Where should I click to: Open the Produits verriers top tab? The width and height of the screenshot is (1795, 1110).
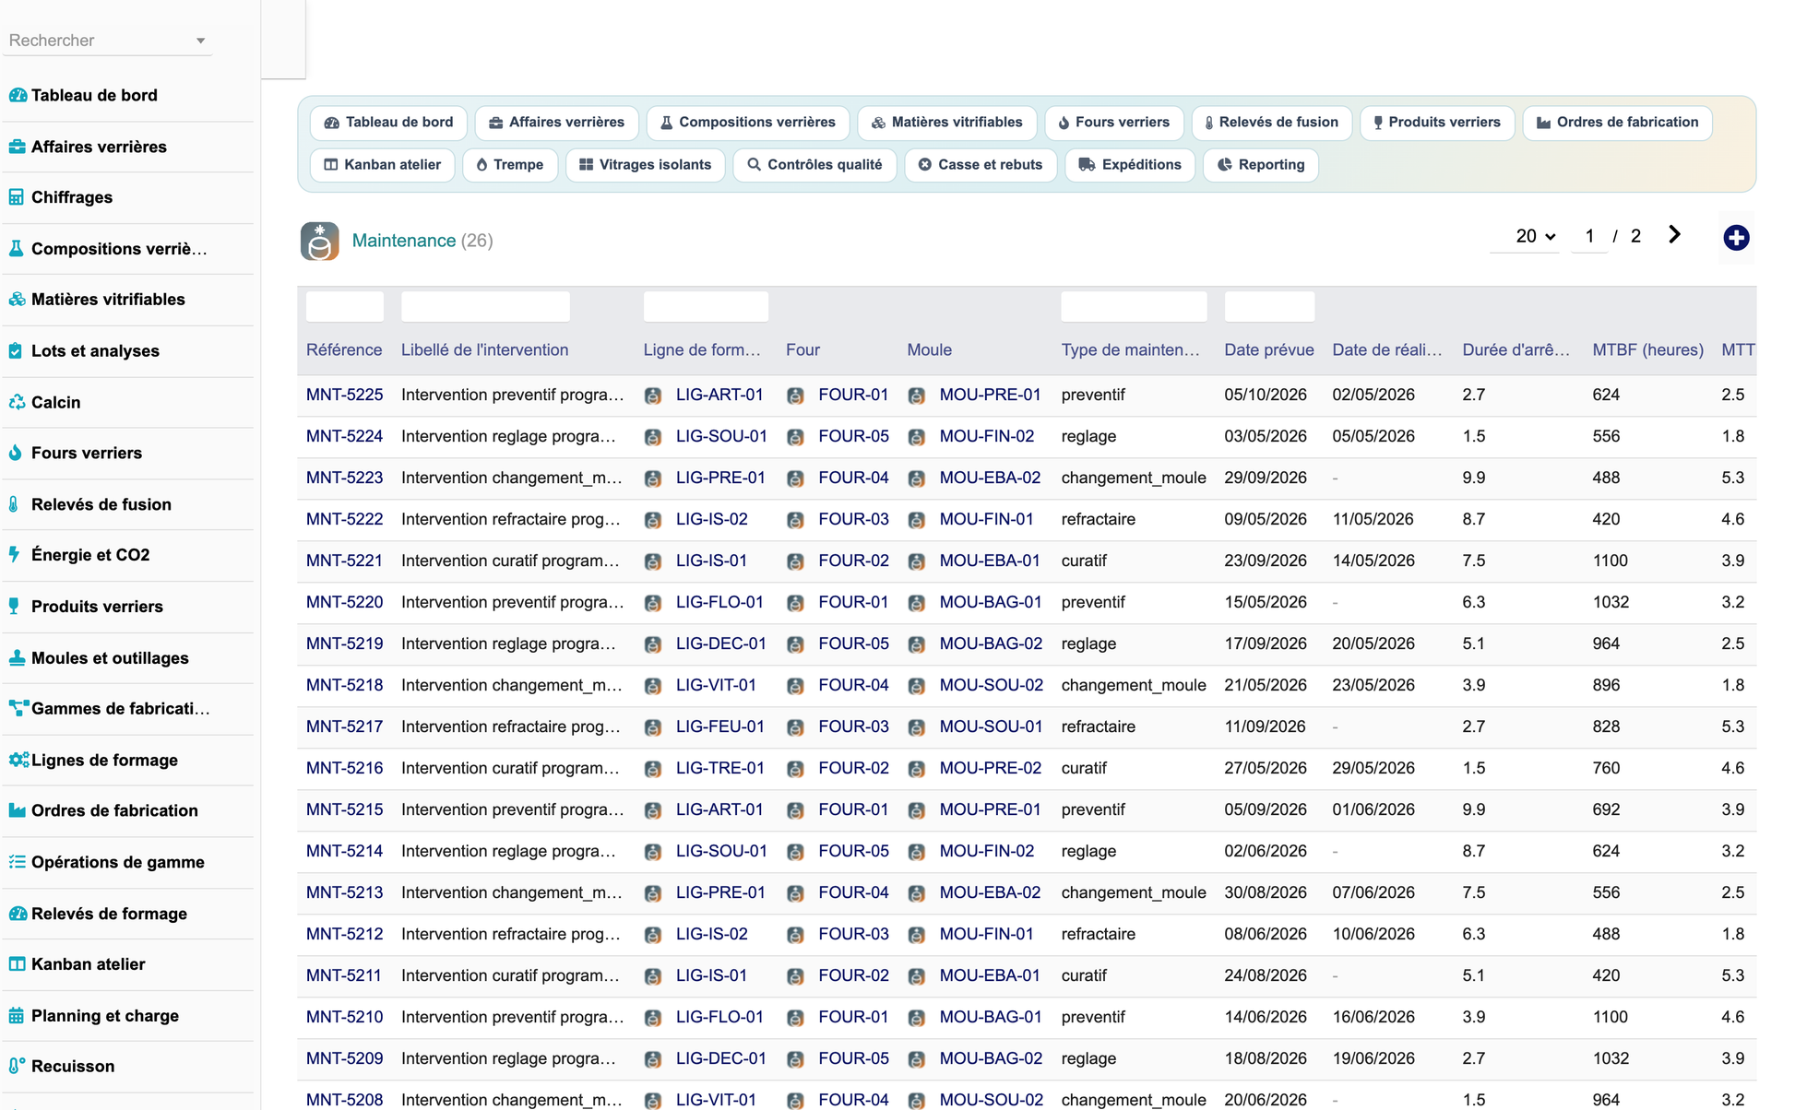point(1437,123)
